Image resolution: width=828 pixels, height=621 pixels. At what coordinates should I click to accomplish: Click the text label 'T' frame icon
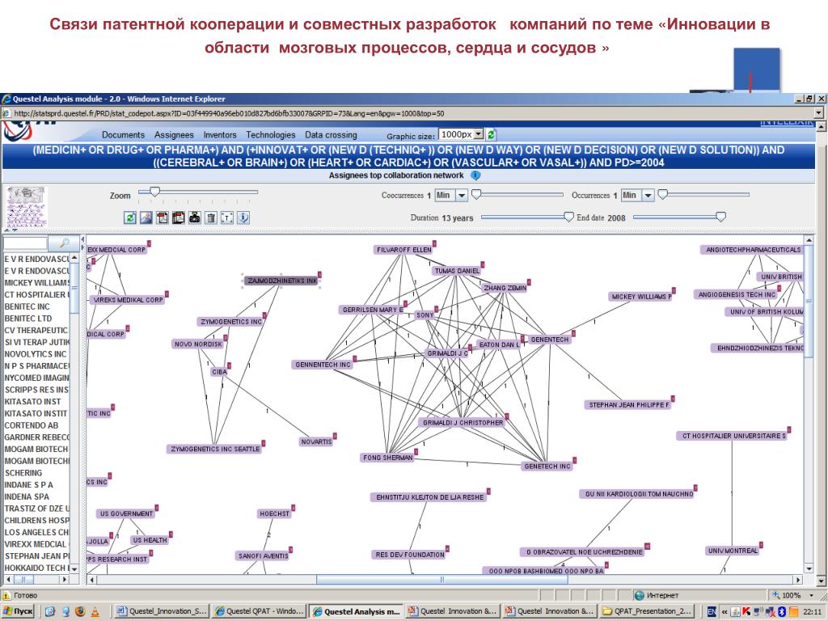point(227,218)
